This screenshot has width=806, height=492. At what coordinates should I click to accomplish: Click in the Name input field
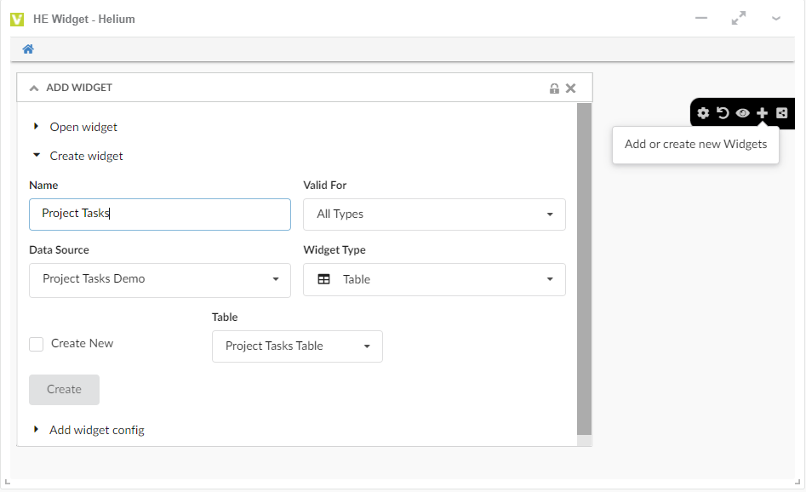pyautogui.click(x=159, y=215)
